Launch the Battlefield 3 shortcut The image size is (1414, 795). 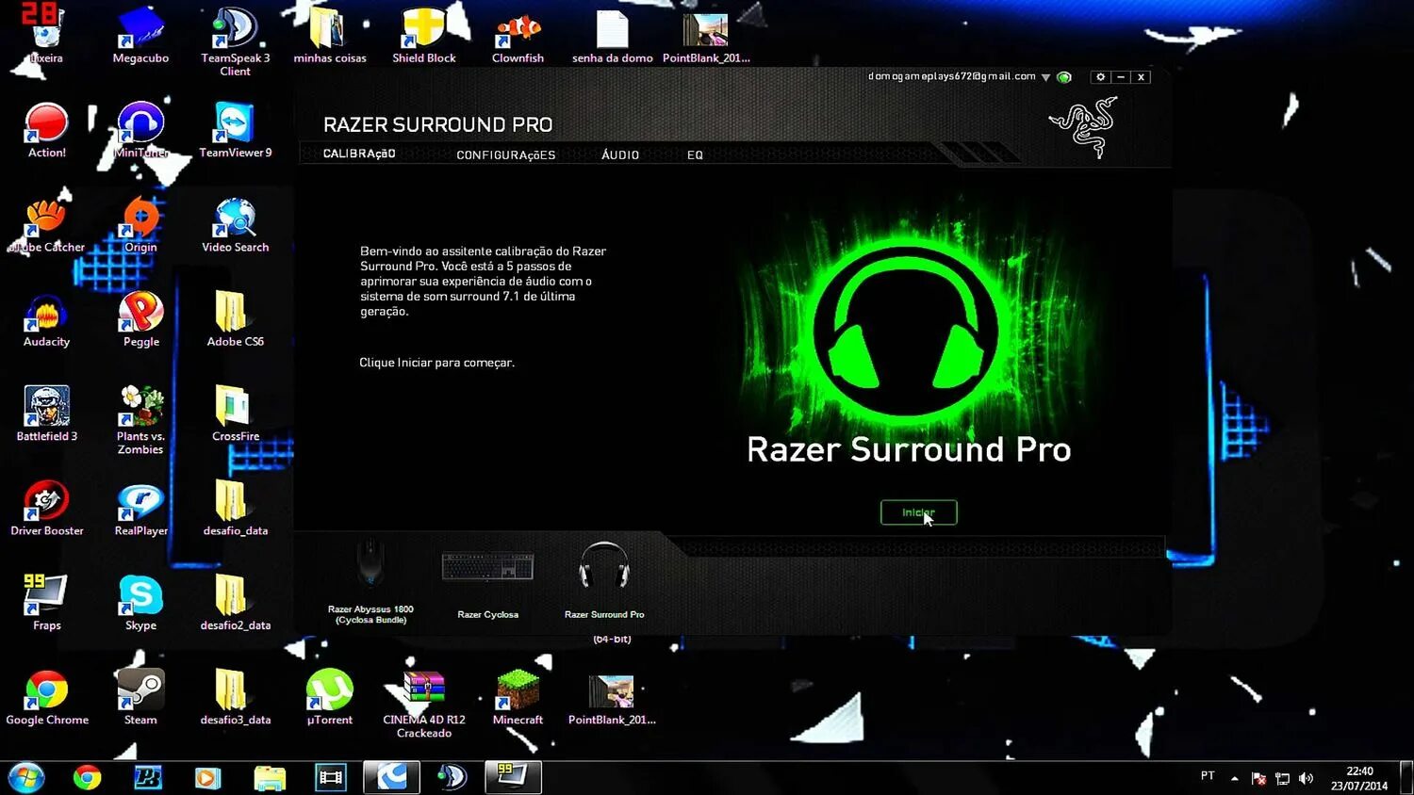pos(46,414)
